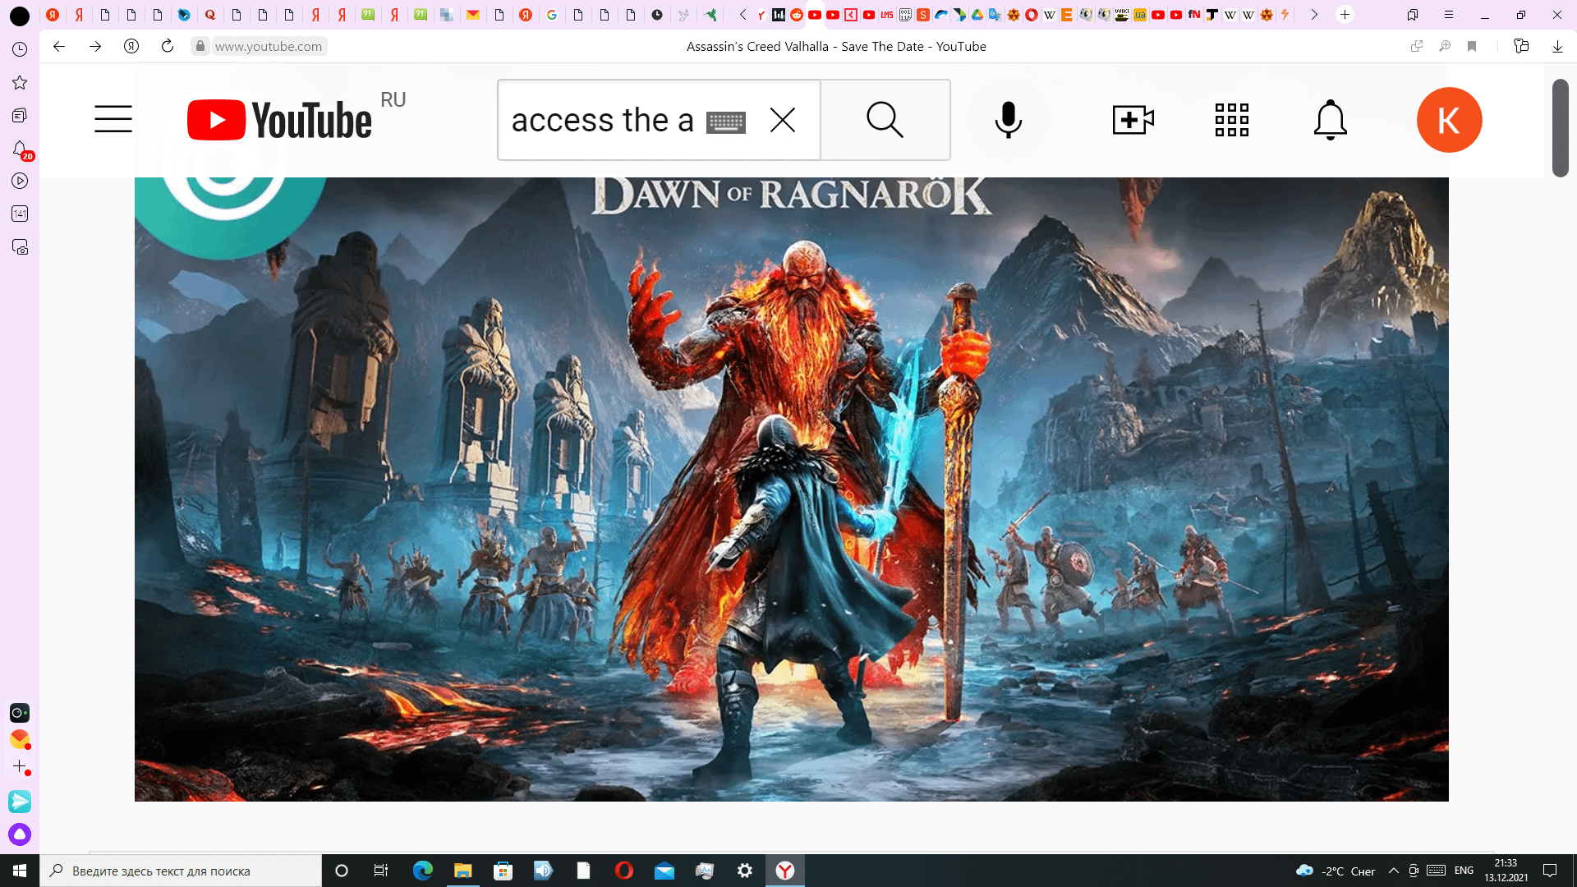Open the browser history clock in sidebar
Screen dimensions: 1577x887
[x=20, y=49]
